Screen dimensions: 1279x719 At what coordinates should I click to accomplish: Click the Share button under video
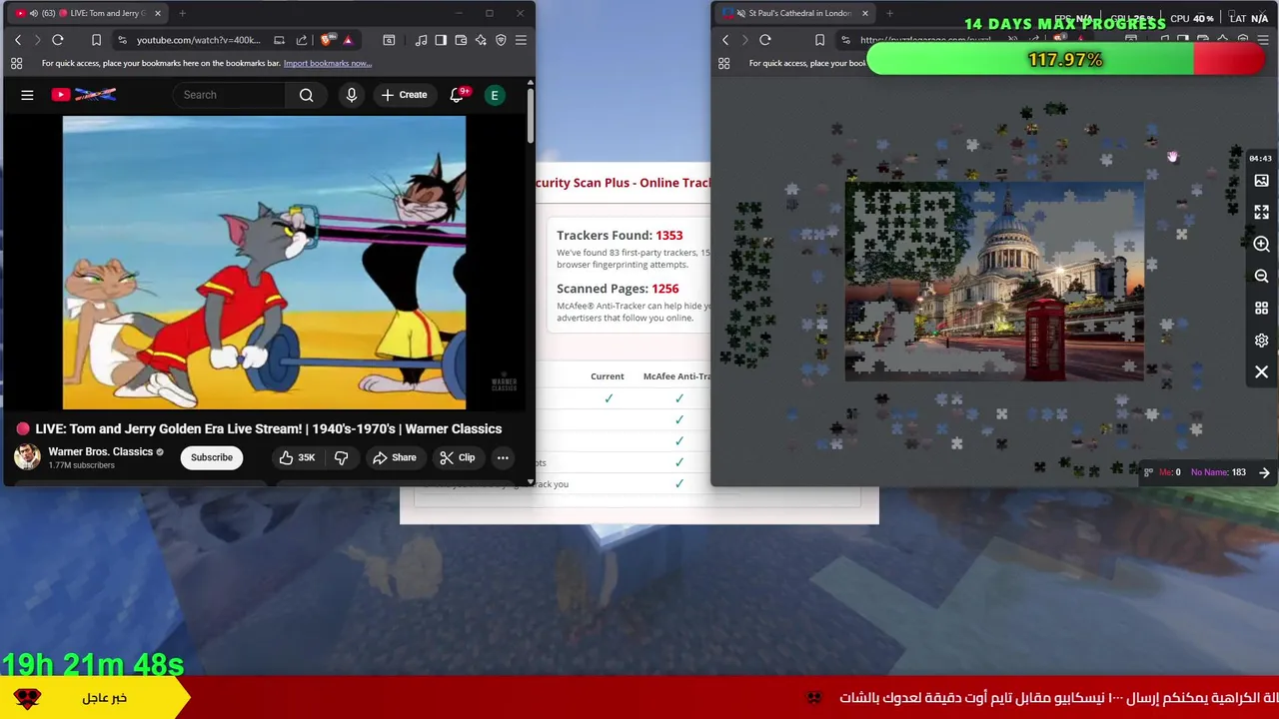click(394, 457)
